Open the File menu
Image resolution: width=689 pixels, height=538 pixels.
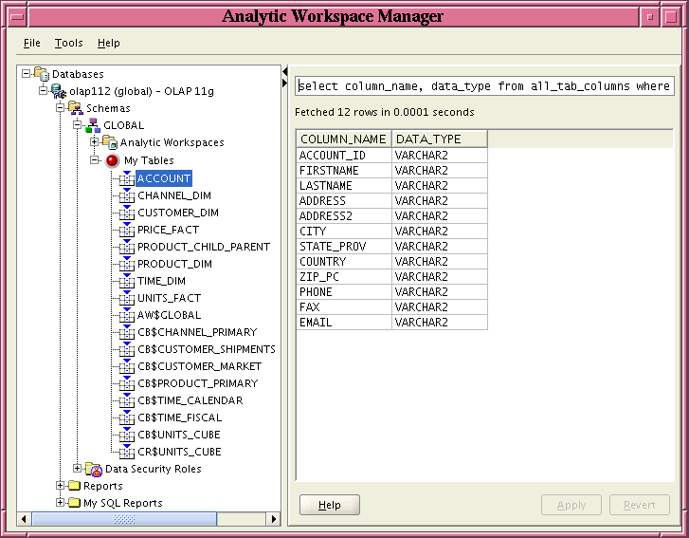(32, 43)
